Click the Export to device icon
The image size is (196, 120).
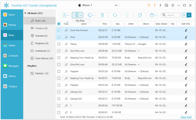77,15
